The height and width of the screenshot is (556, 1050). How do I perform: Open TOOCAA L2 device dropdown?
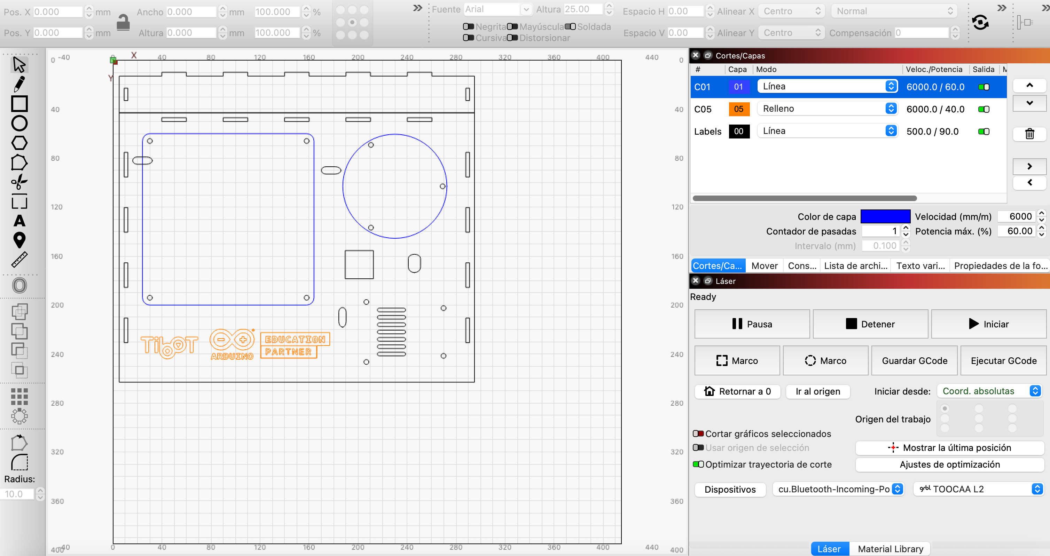point(978,489)
